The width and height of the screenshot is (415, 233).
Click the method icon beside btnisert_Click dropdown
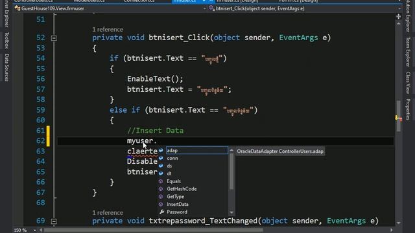[x=211, y=8]
